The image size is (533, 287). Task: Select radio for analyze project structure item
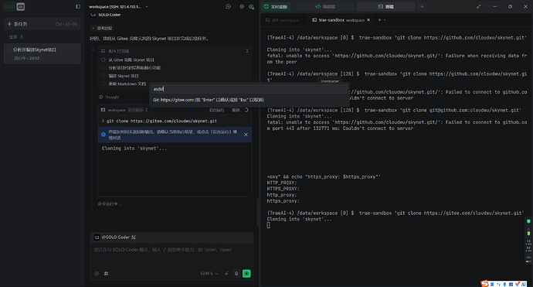pos(104,68)
